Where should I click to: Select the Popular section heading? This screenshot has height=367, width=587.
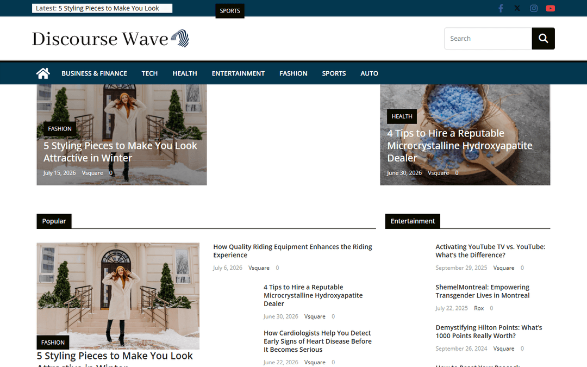coord(54,221)
